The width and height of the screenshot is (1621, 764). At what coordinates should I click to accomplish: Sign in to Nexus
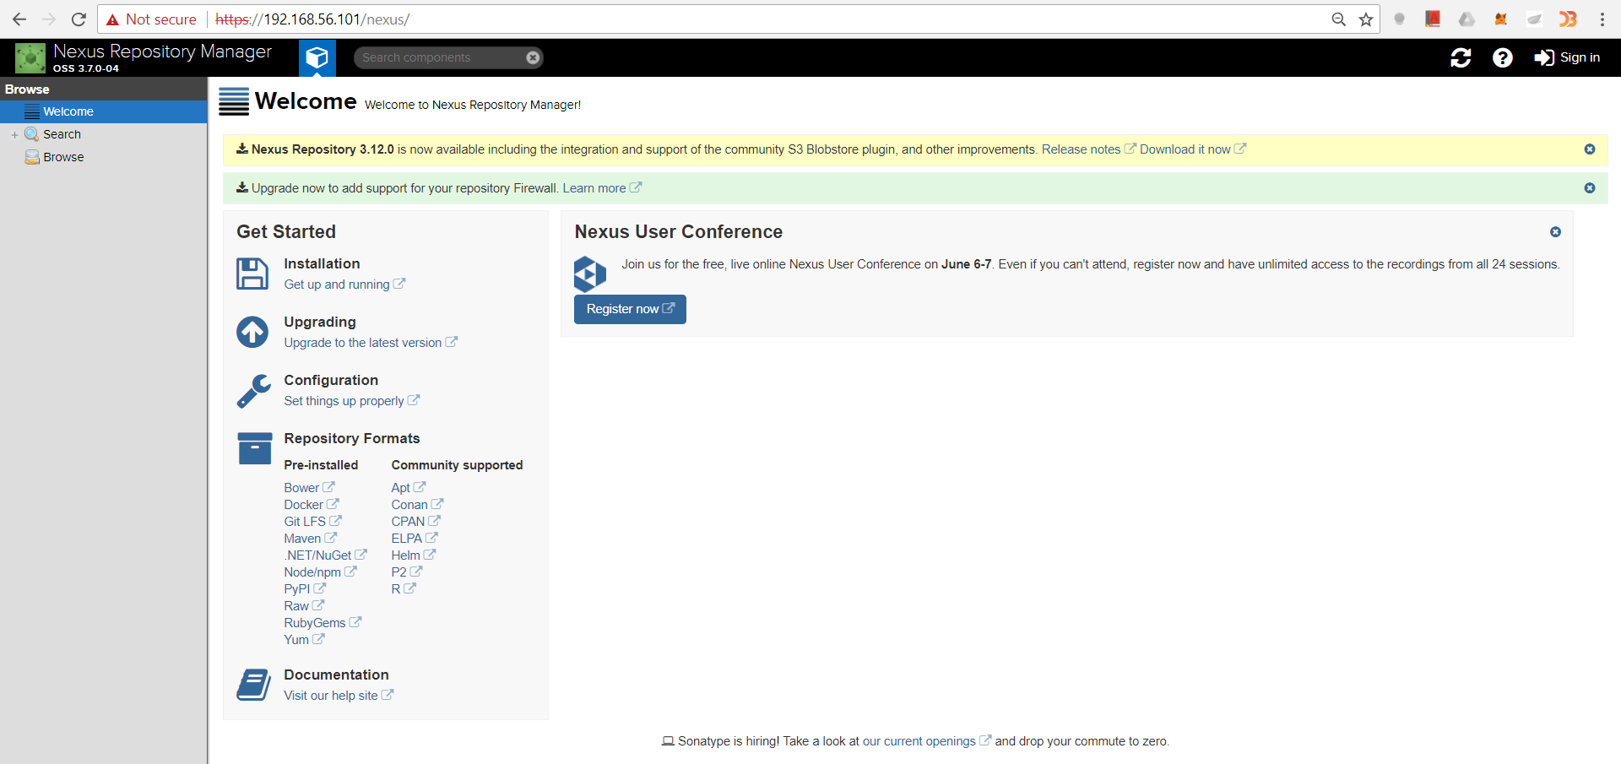tap(1567, 57)
